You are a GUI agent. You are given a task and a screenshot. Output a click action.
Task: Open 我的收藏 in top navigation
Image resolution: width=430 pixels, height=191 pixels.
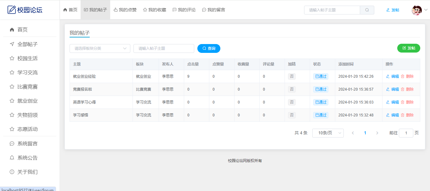tap(155, 10)
